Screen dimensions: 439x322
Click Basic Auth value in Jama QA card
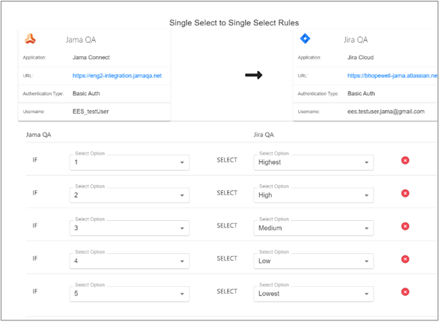[86, 94]
